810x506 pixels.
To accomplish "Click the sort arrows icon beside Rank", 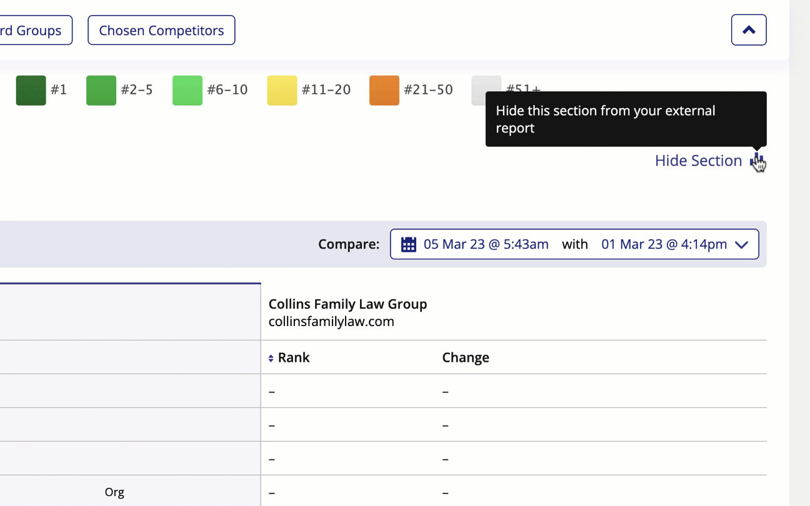I will [271, 358].
